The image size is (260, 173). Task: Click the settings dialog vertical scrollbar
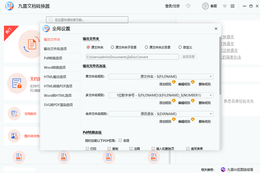point(220,65)
